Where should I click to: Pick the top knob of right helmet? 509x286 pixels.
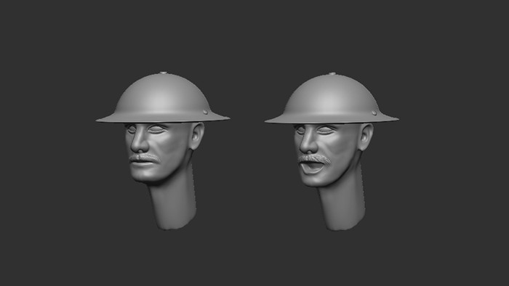coord(332,74)
